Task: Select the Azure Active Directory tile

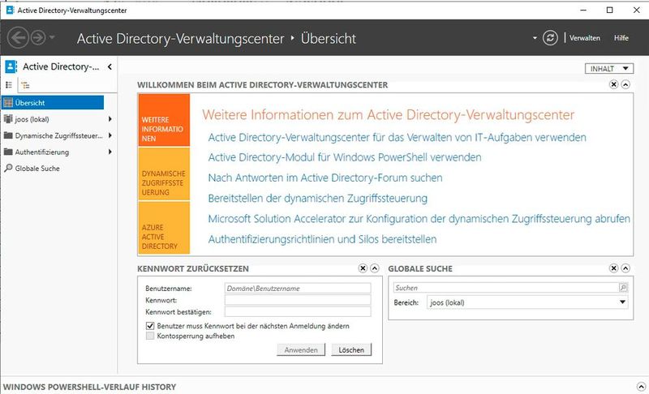Action: 165,228
